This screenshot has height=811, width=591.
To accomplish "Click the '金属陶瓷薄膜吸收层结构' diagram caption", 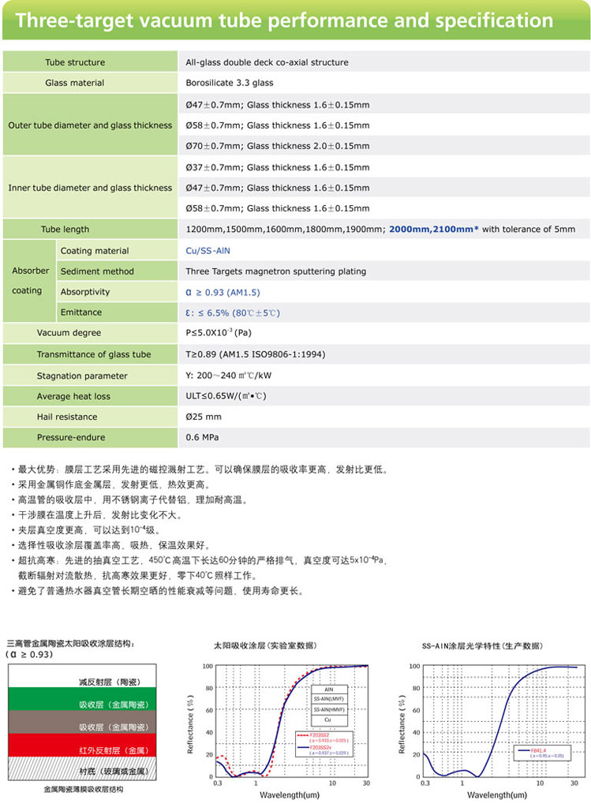I will (x=84, y=790).
